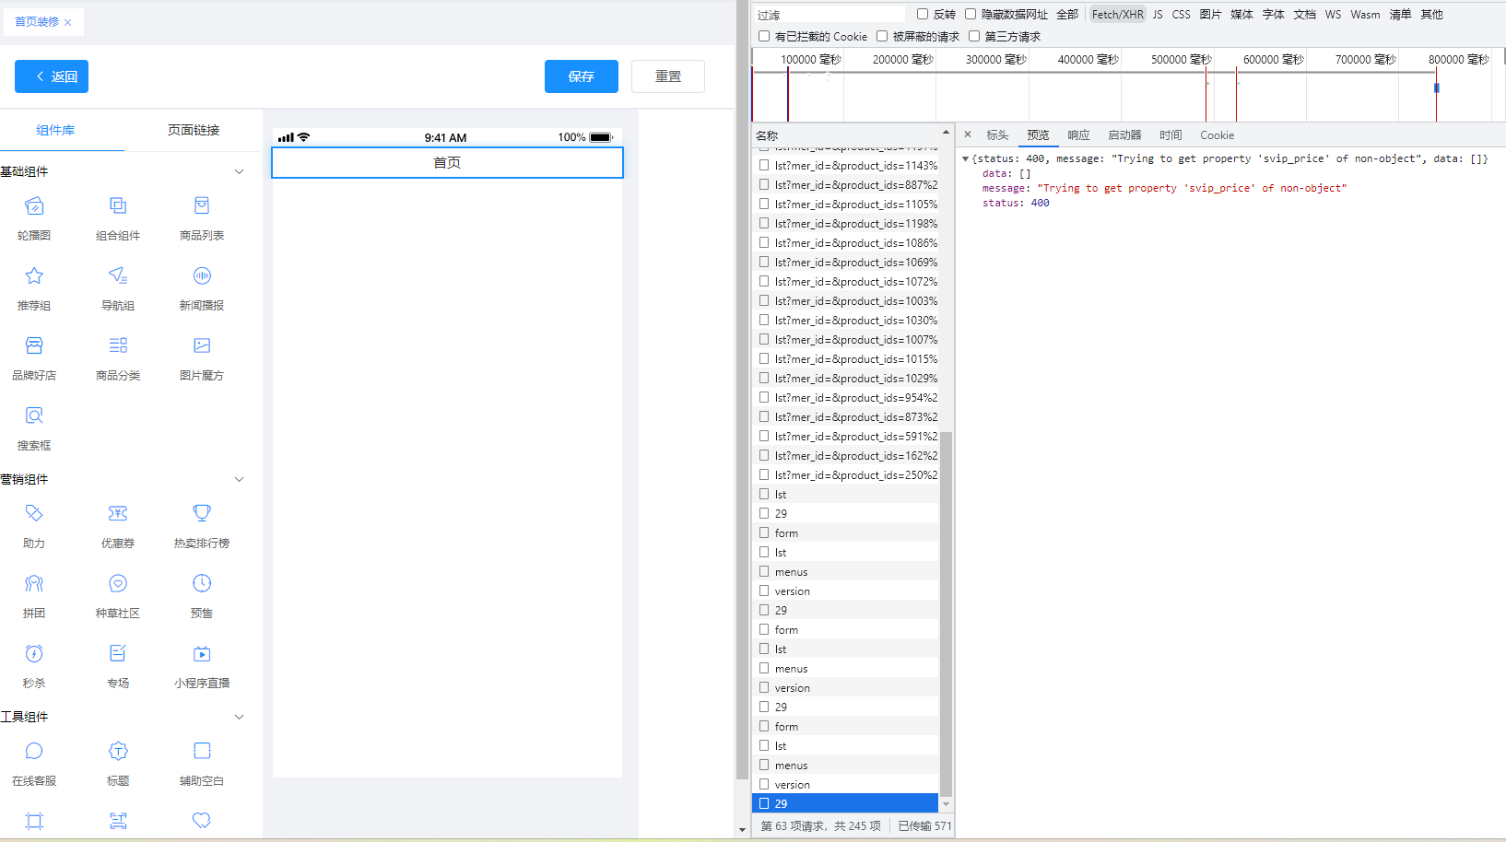The height and width of the screenshot is (842, 1506).
Task: Open the Cookie tab in DevTools
Action: point(1217,135)
